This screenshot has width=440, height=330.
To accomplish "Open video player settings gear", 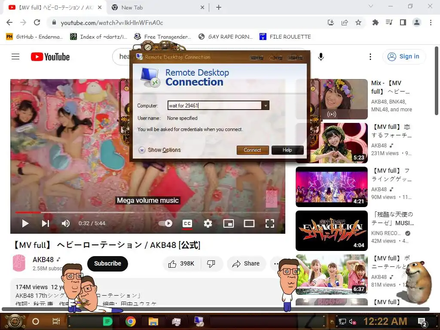I will tap(208, 223).
